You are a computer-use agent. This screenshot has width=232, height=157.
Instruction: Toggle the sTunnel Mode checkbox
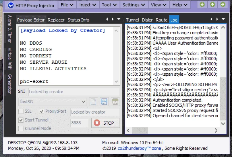point(21,128)
